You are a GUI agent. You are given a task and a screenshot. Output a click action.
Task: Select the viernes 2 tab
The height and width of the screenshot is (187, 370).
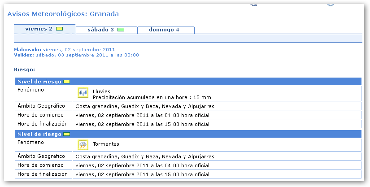tap(39, 29)
